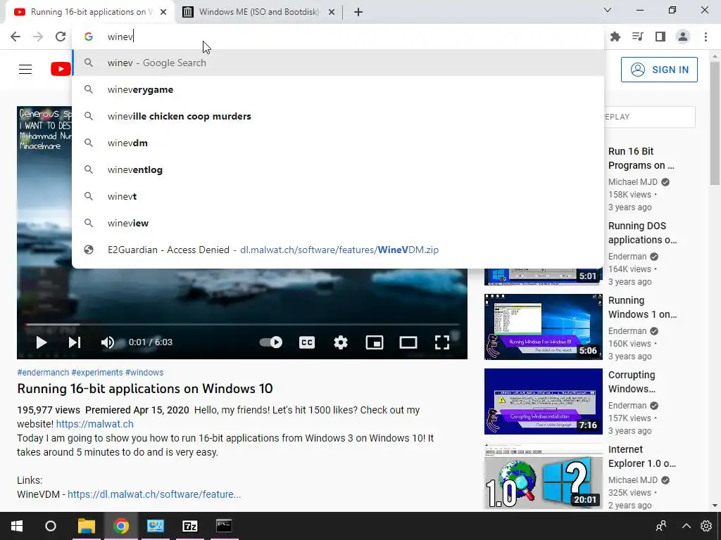Open the settings gear in the system tray

coord(706,526)
